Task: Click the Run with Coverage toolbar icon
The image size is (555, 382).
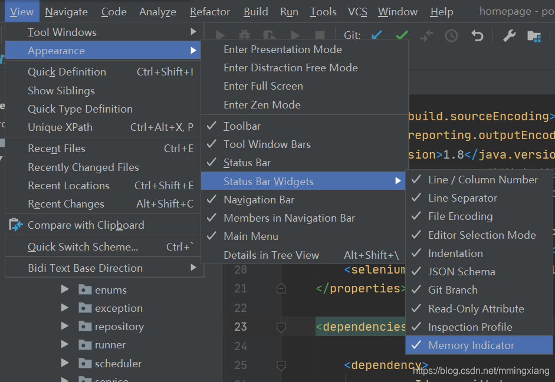Action: (x=270, y=35)
